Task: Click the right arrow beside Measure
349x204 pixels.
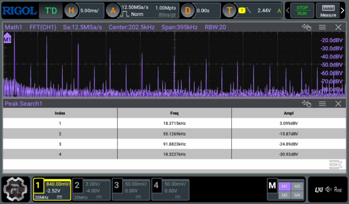Action: coord(343,10)
